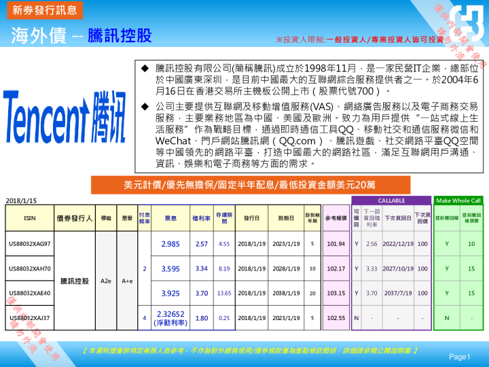
Task: Click the duration value 0.25
Action: point(224,318)
